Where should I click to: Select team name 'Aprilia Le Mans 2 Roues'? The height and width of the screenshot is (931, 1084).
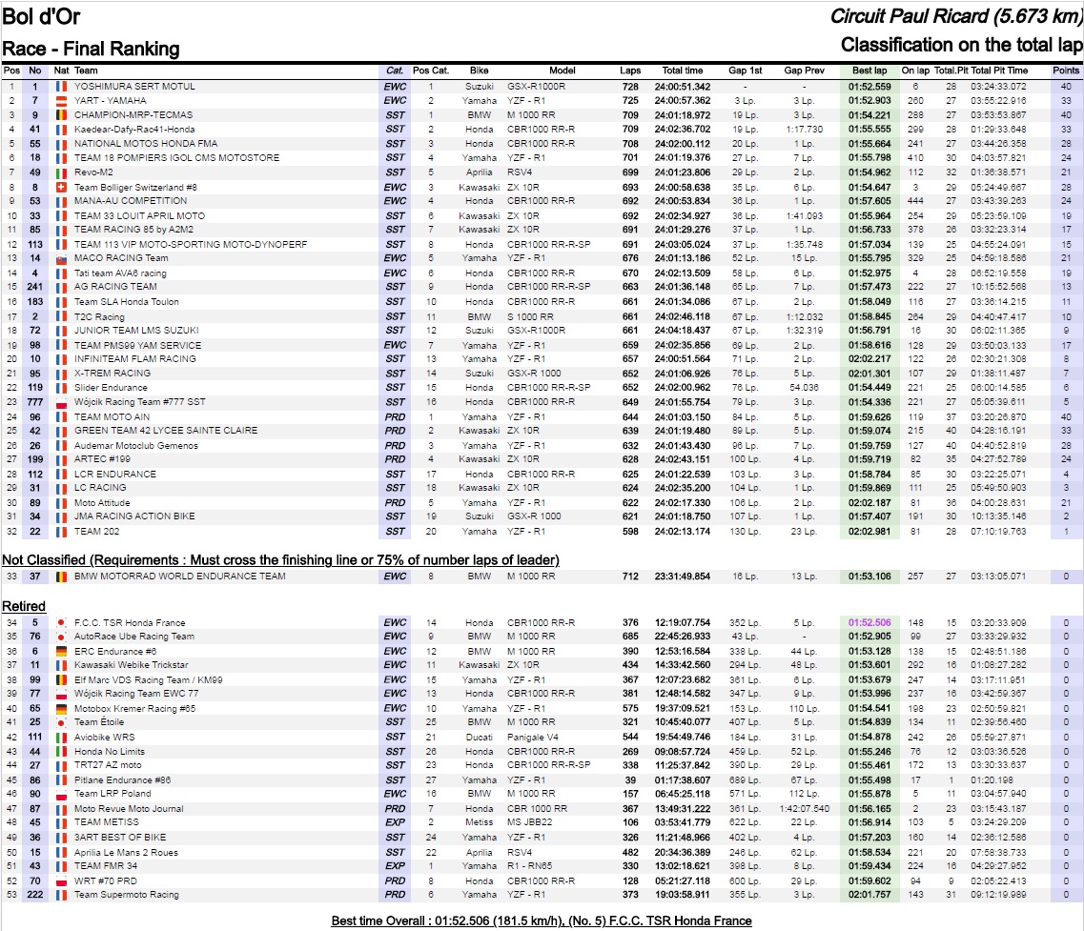tap(127, 853)
